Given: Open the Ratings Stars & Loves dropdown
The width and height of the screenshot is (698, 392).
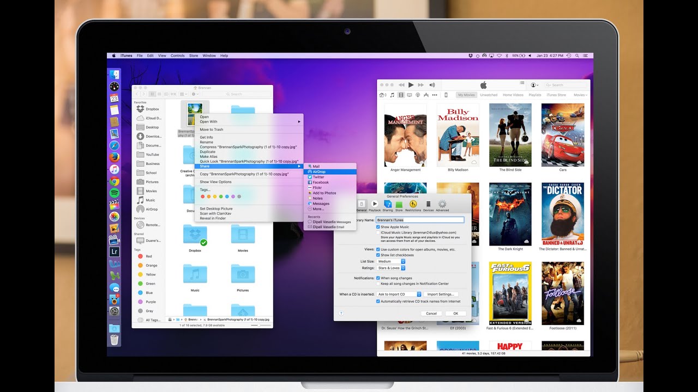Looking at the screenshot, I should point(391,268).
